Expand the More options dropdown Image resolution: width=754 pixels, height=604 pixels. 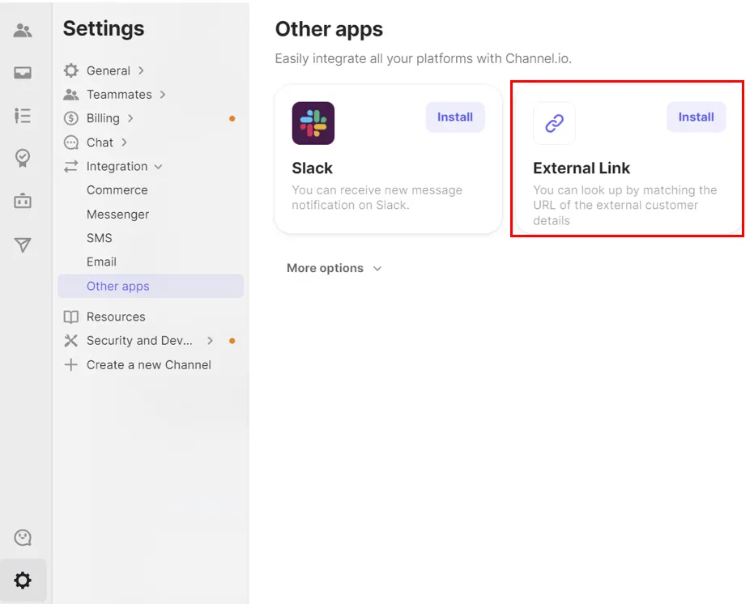tap(334, 268)
